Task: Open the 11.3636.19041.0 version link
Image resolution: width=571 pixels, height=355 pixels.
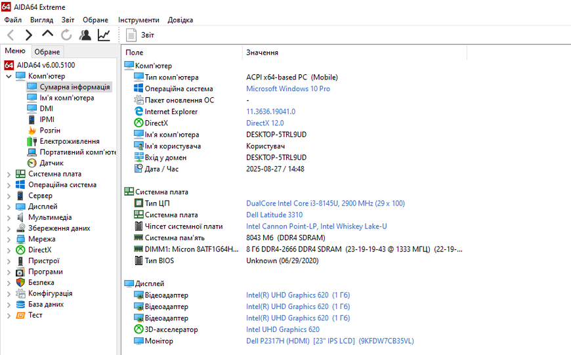Action: [x=270, y=112]
